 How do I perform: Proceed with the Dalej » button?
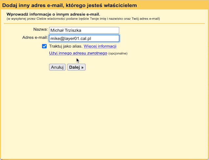coord(76,67)
